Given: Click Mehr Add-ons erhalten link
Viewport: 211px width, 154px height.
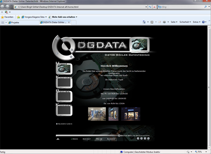Looking at the screenshot, I should coord(64,17).
